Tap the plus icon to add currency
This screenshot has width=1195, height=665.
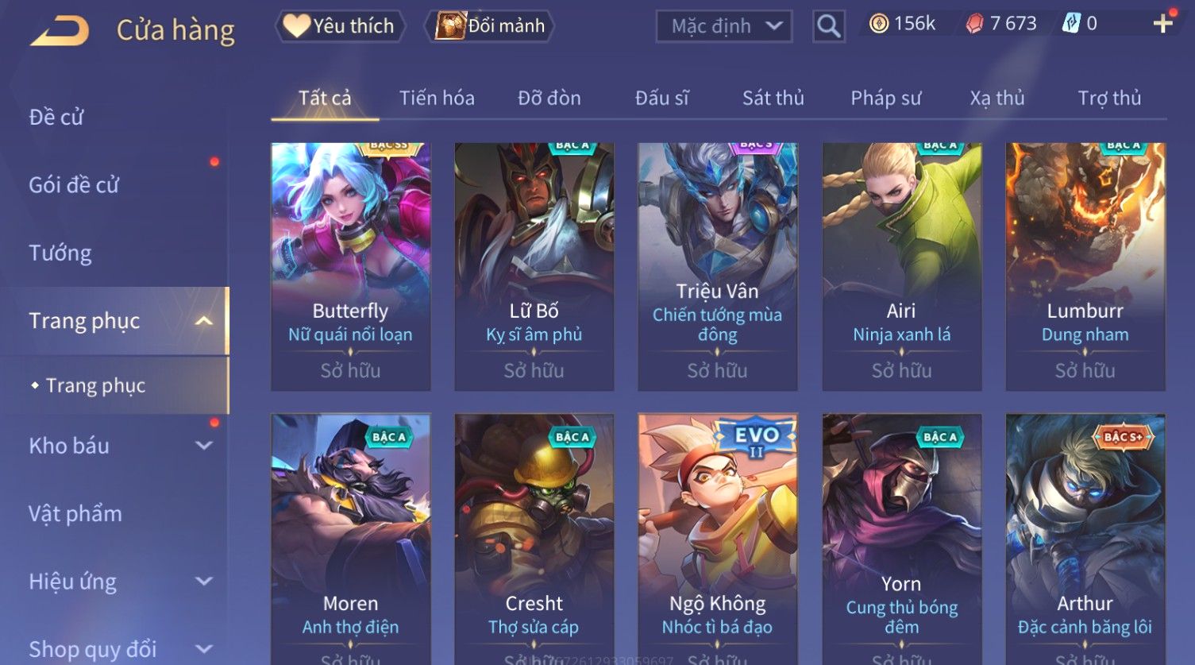click(1162, 24)
